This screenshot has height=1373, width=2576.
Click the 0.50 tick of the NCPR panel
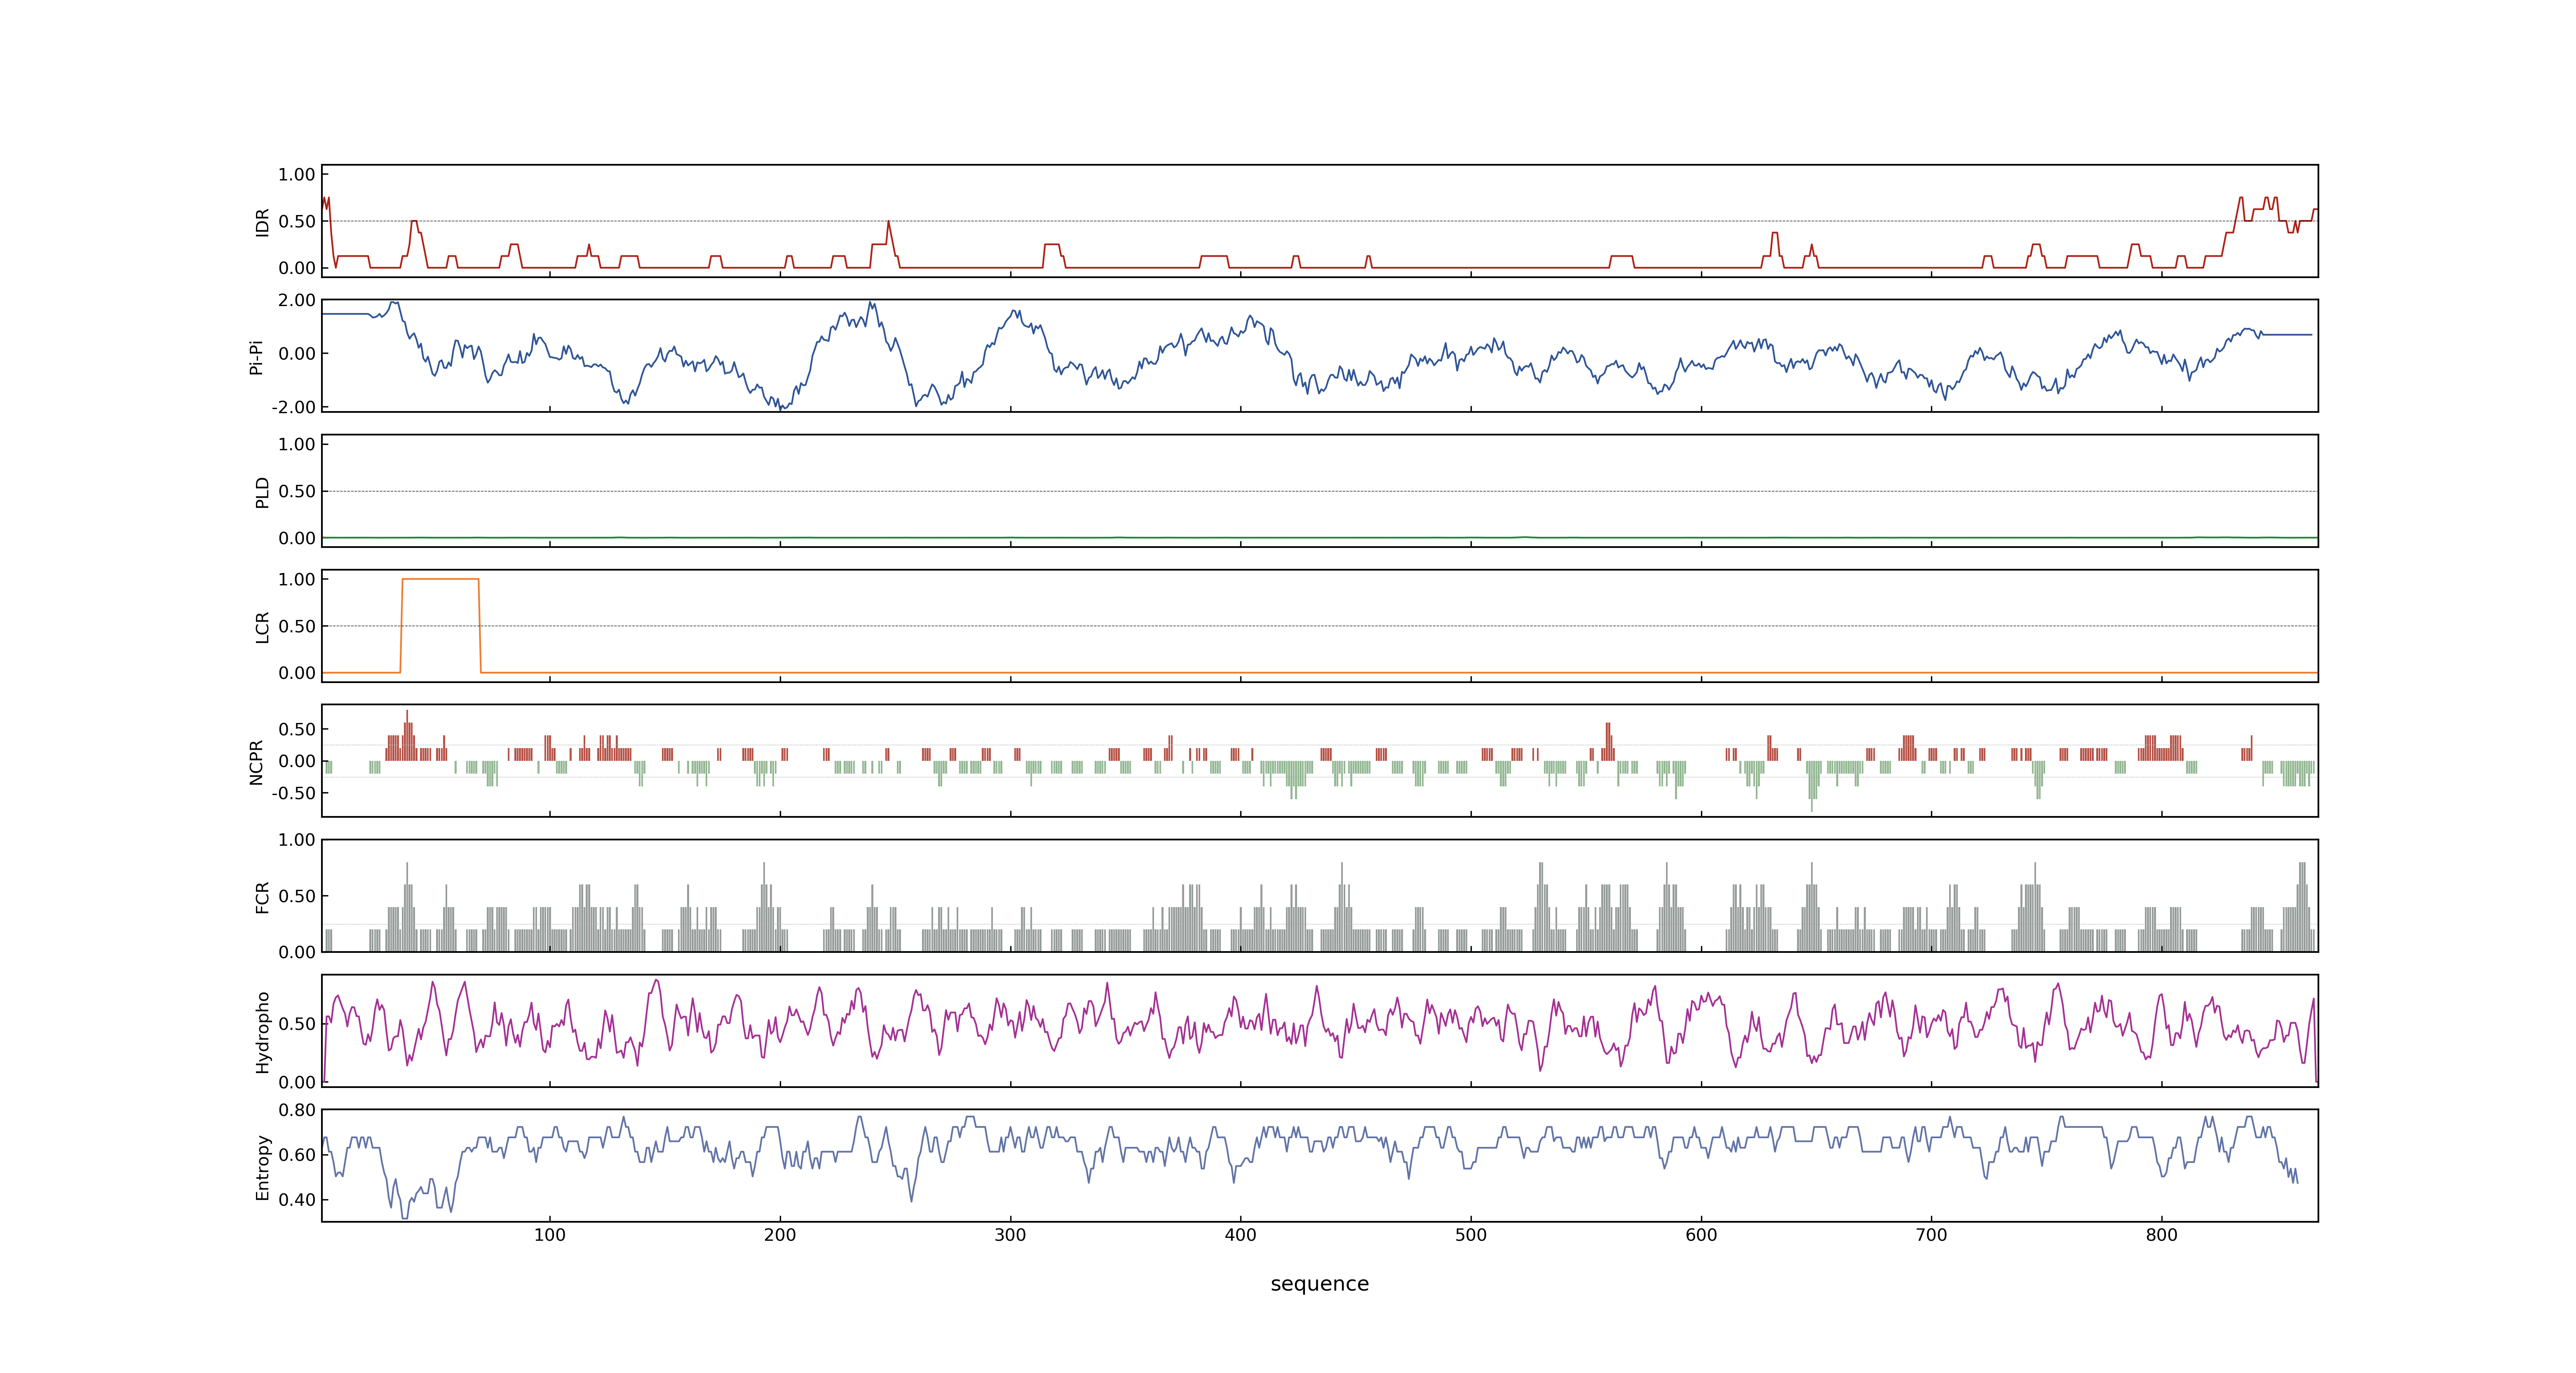[x=297, y=730]
